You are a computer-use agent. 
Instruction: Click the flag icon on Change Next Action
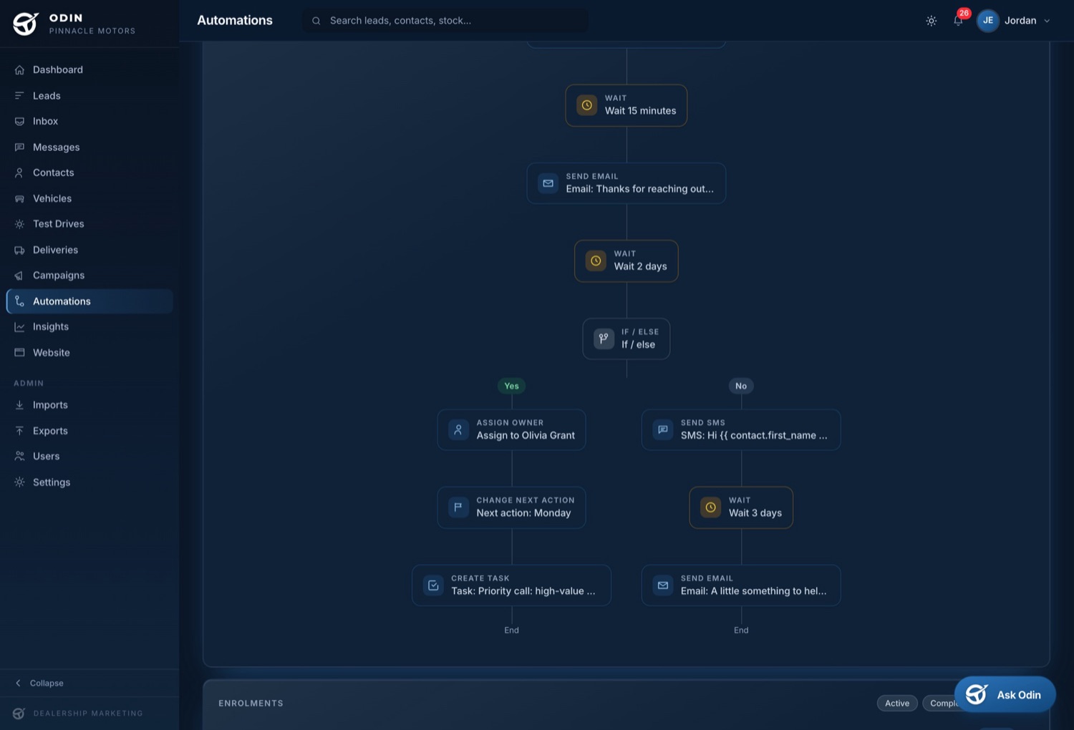pos(458,507)
